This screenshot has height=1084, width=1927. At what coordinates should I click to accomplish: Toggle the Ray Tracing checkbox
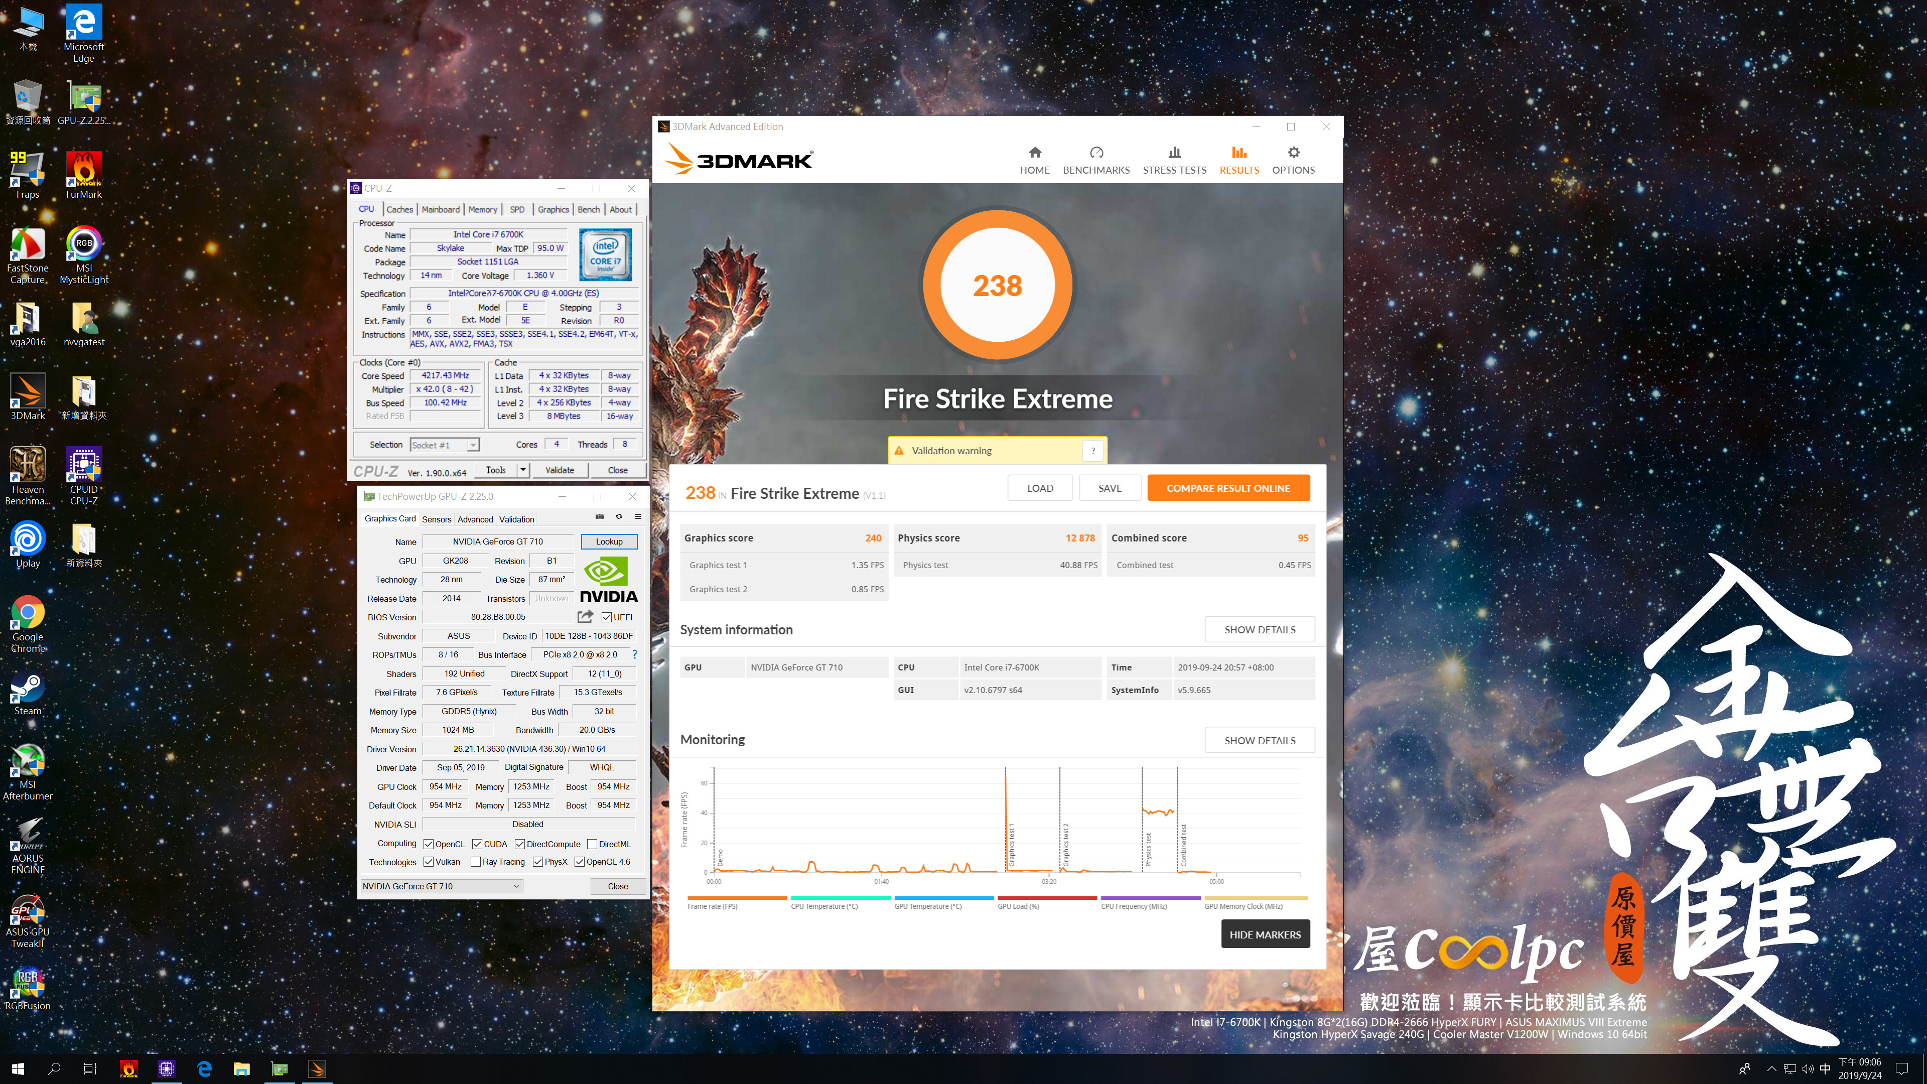pyautogui.click(x=476, y=862)
